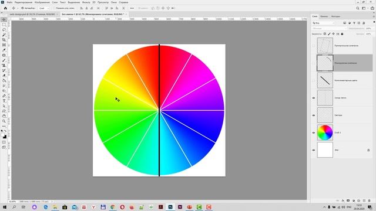Open the blending mode dropdown
The height and width of the screenshot is (211, 376).
329,29
